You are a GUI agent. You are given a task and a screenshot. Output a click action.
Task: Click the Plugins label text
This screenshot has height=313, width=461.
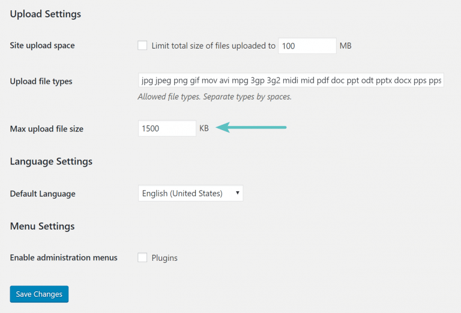[164, 258]
